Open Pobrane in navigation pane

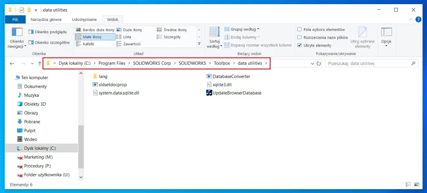[x=29, y=122]
